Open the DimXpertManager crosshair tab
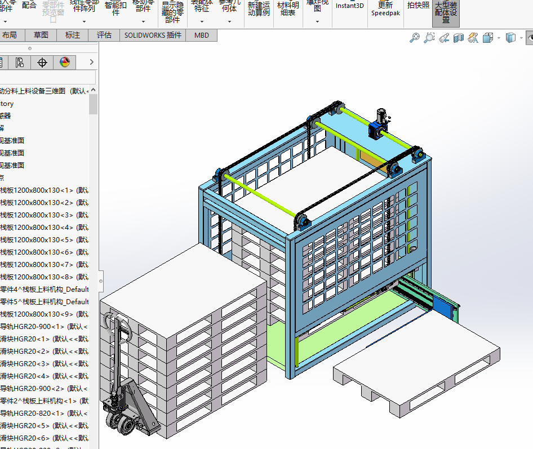 point(42,63)
